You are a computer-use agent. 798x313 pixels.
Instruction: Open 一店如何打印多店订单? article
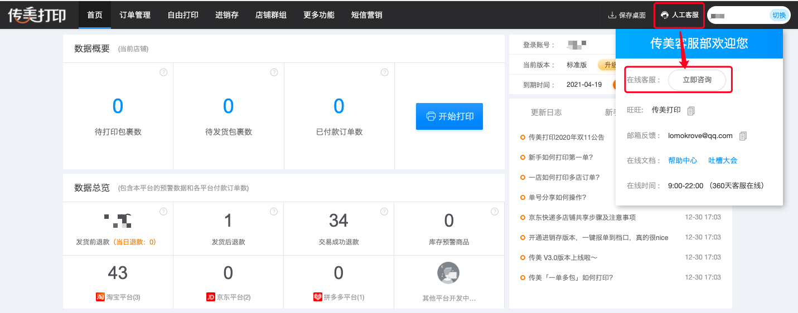point(564,177)
